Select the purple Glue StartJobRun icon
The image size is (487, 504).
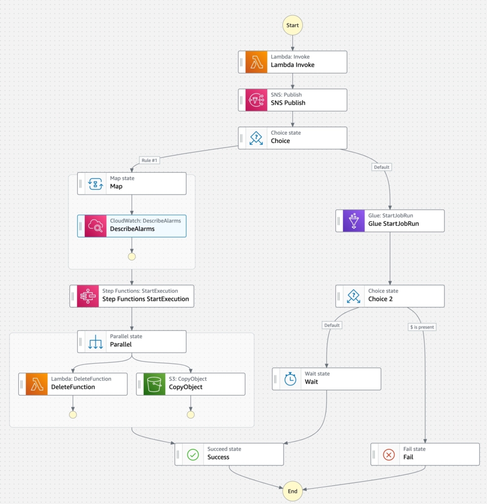[x=354, y=221]
